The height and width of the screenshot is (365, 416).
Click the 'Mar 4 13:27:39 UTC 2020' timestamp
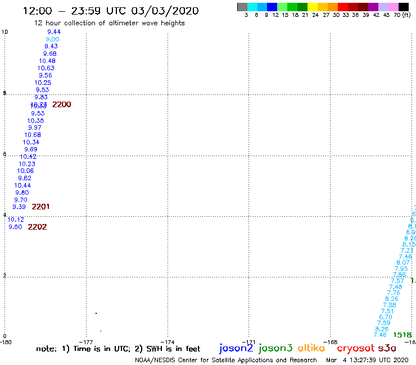(x=367, y=360)
